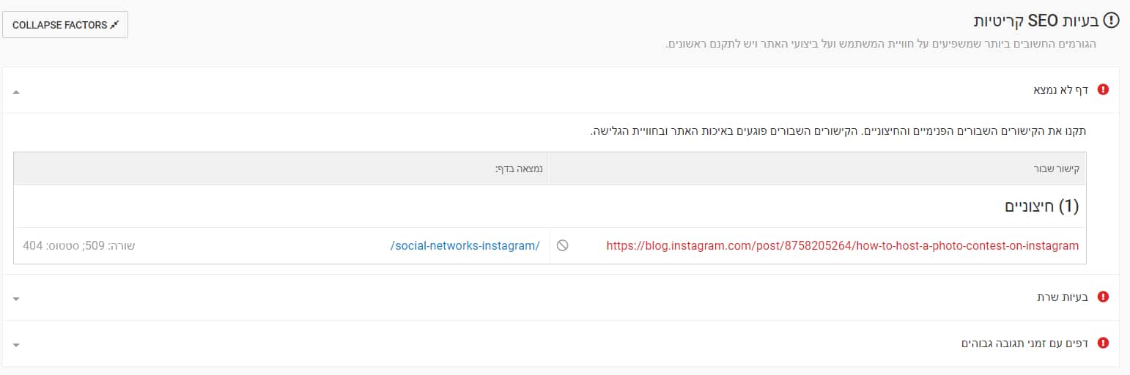Screen dimensions: 1130x375
Task: Click the collapse arrows icon in COLLAPSE FACTORS
Action: (x=114, y=25)
